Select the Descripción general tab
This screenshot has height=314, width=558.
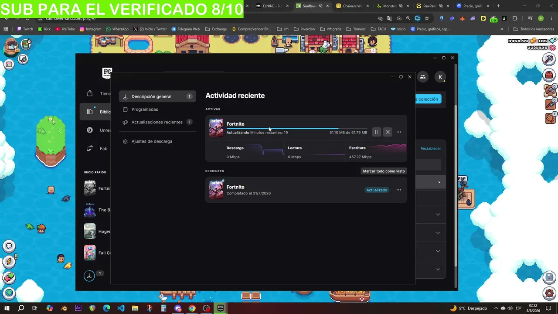(157, 96)
